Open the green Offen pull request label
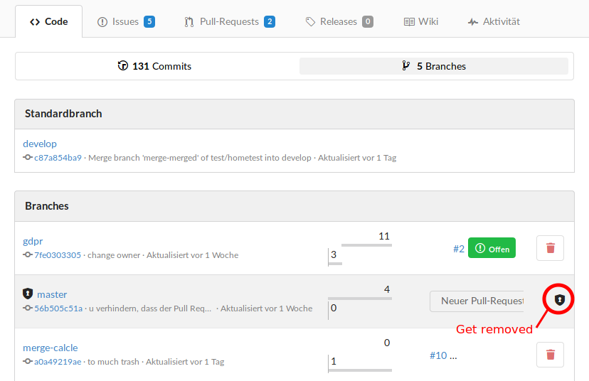The height and width of the screenshot is (381, 589). coord(492,248)
